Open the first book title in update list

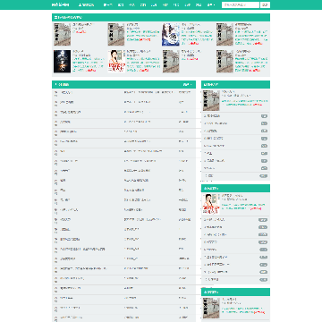pos(66,93)
